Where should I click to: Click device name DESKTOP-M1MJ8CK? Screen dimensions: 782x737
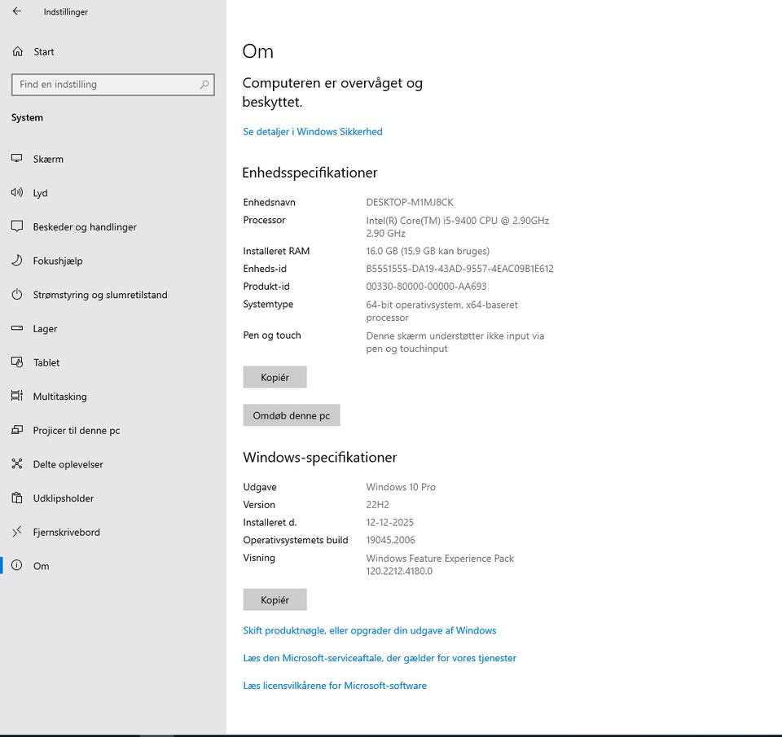coord(410,202)
